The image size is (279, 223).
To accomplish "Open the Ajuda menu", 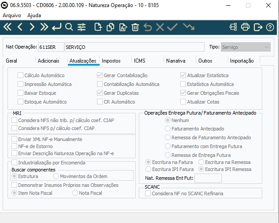I will coord(34,15).
